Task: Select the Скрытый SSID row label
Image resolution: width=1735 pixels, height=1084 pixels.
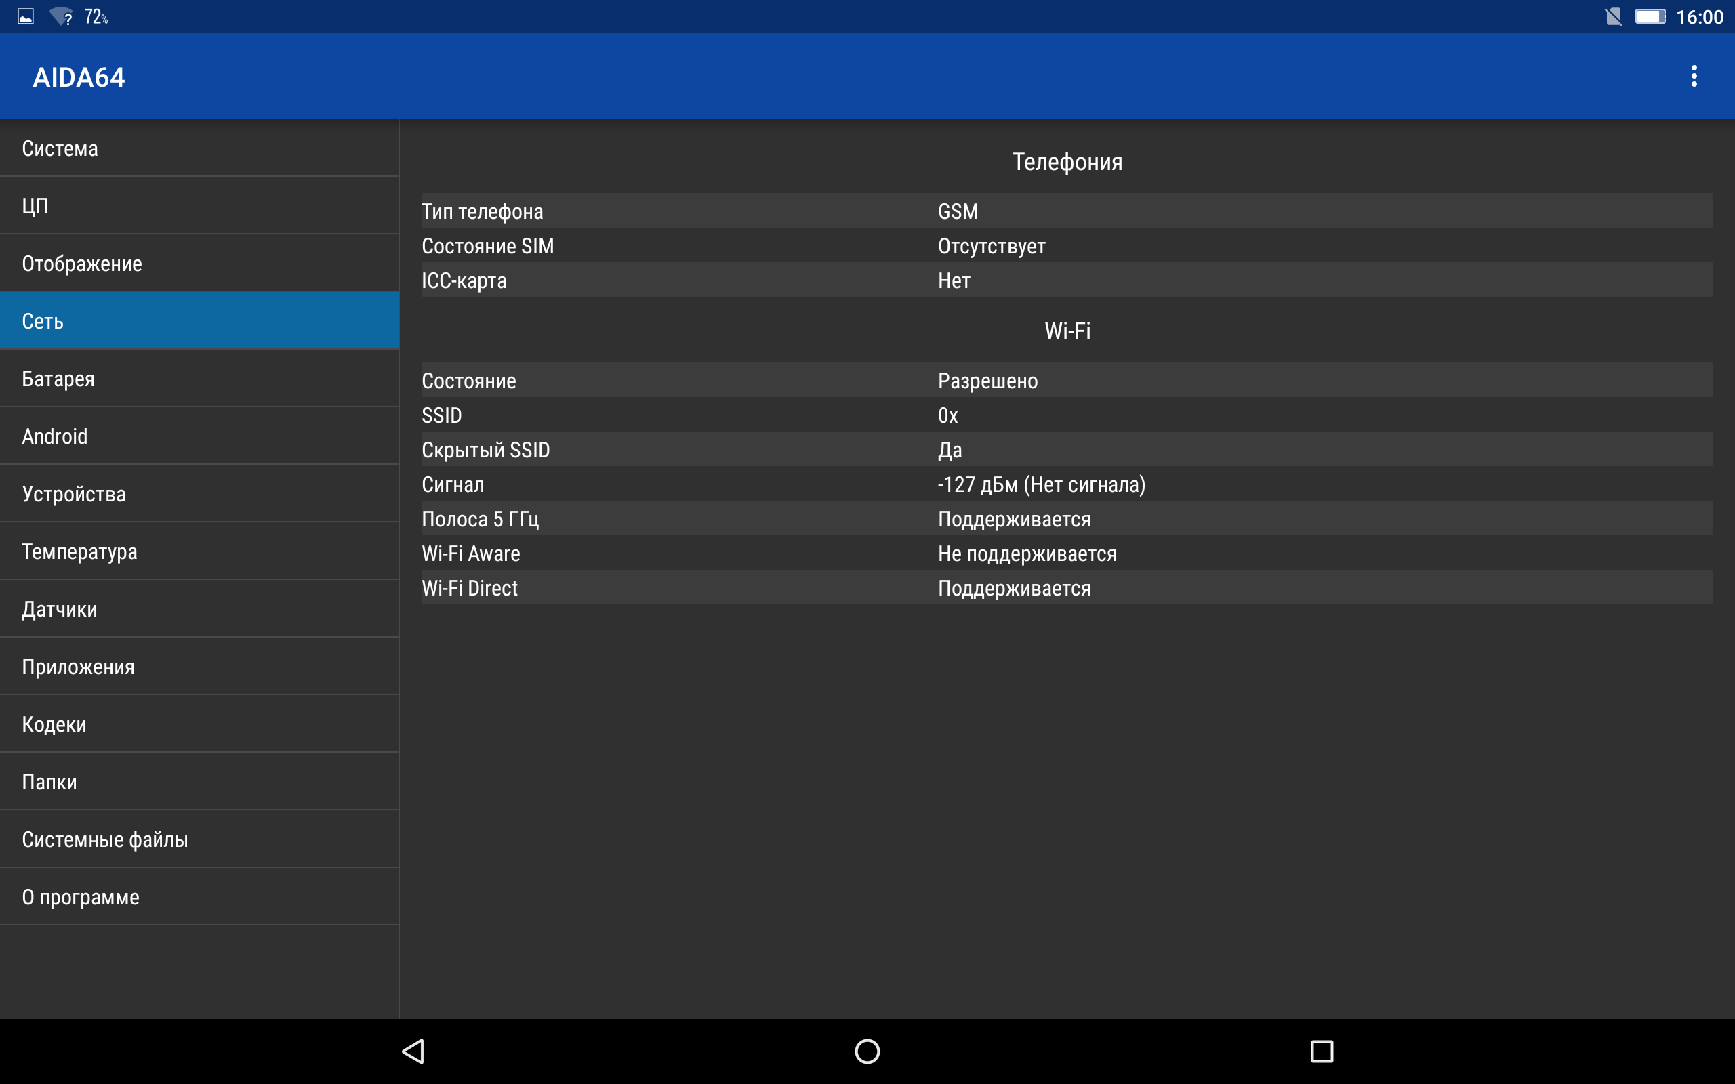Action: [x=485, y=449]
